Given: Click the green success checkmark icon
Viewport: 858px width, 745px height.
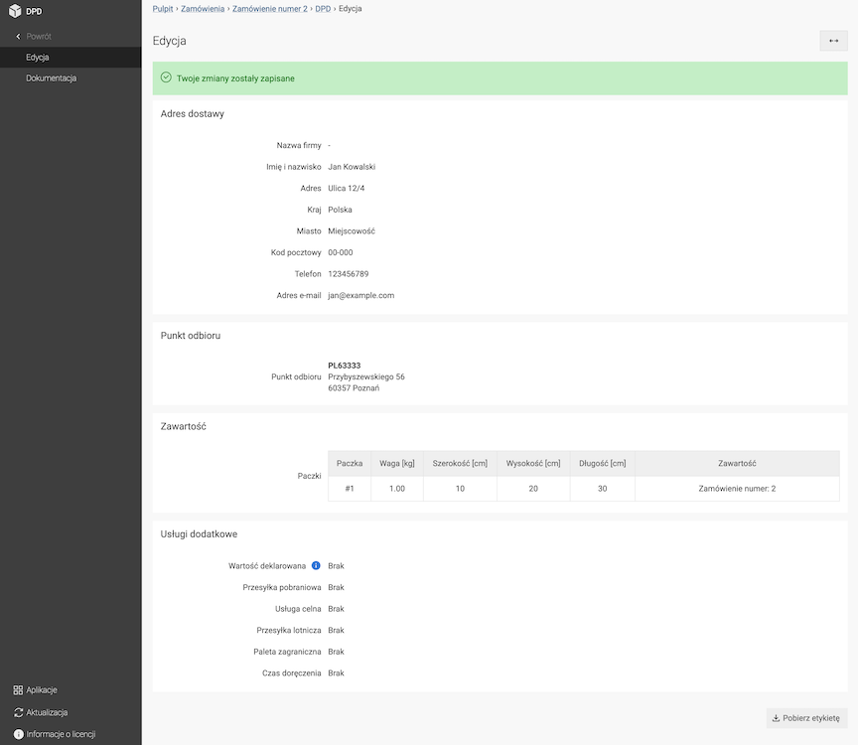Looking at the screenshot, I should point(166,77).
